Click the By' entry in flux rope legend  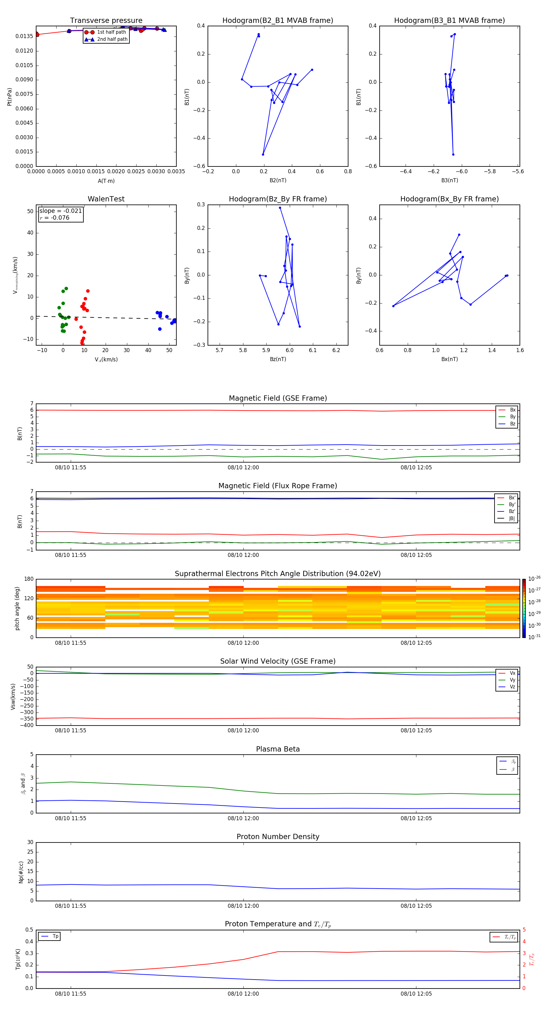click(x=507, y=505)
